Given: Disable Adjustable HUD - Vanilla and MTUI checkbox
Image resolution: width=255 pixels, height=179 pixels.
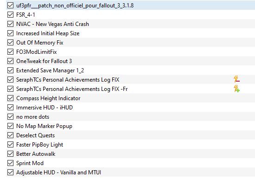Looking at the screenshot, I should tap(10, 172).
